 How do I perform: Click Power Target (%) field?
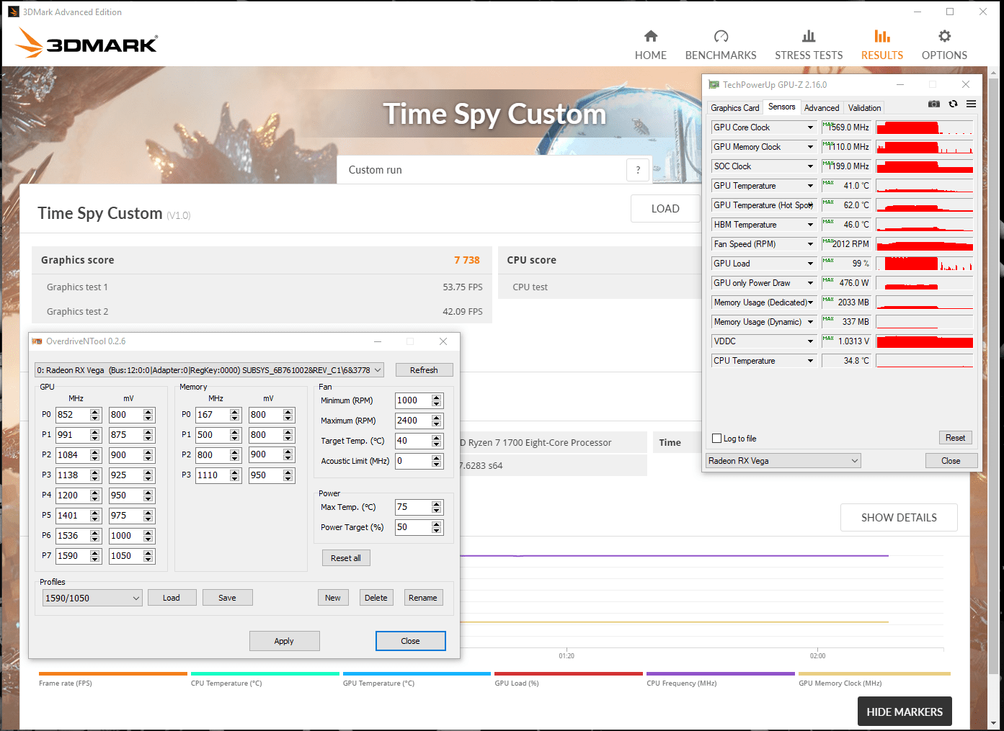pos(413,527)
